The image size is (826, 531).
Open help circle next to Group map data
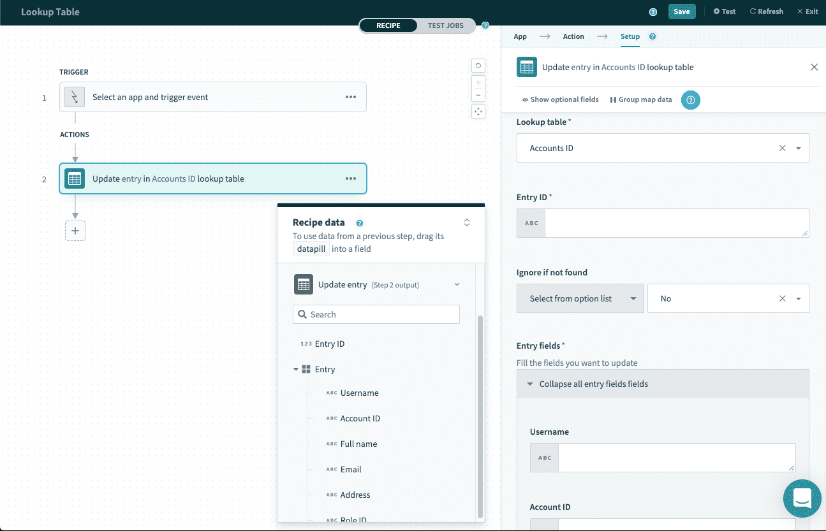(x=691, y=100)
